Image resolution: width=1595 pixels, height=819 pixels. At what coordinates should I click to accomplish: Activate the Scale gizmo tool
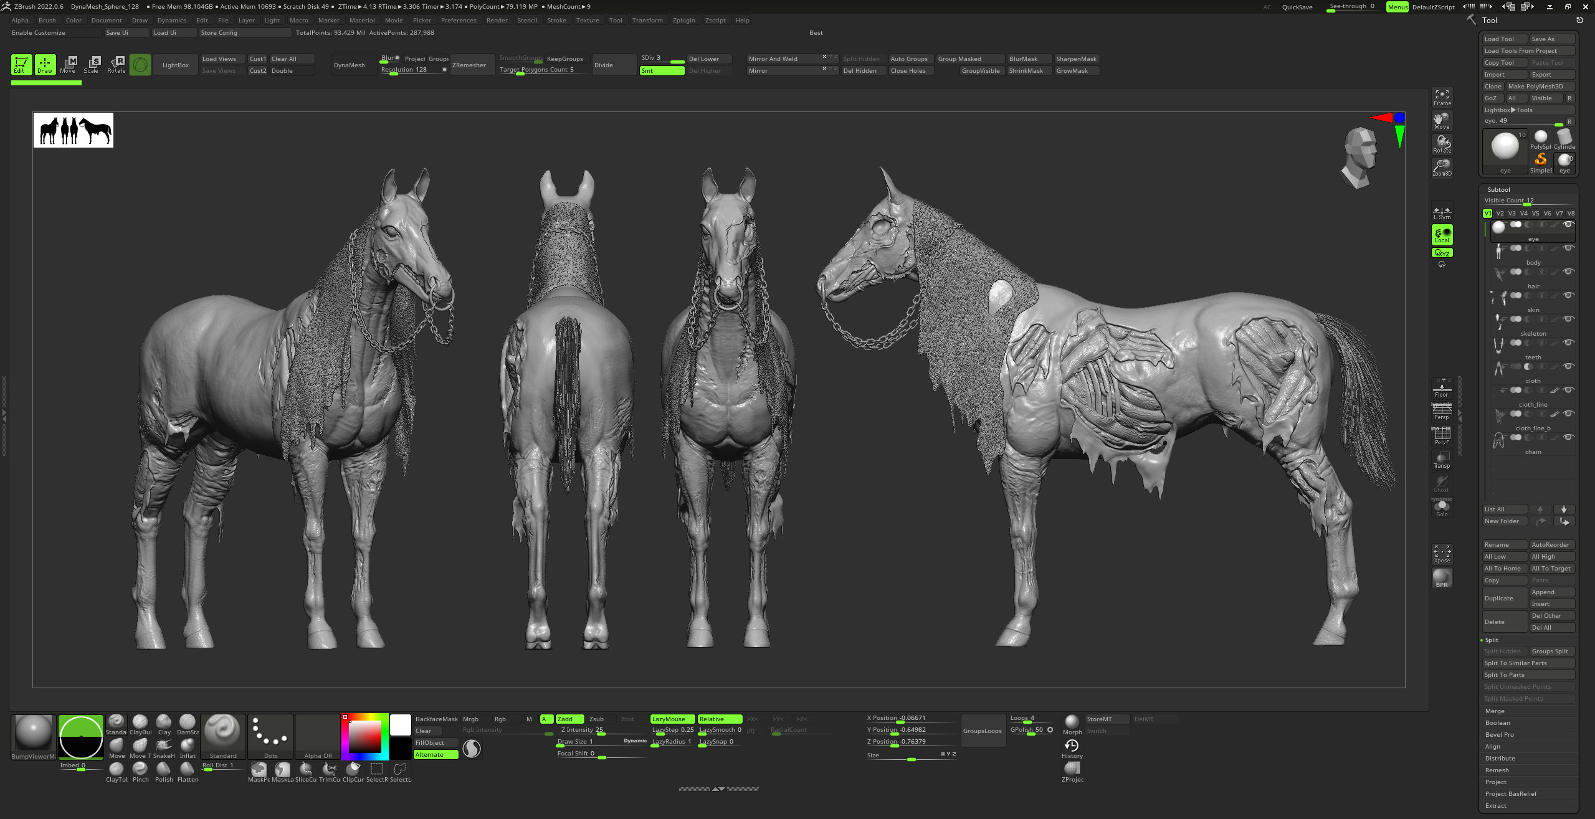[92, 65]
